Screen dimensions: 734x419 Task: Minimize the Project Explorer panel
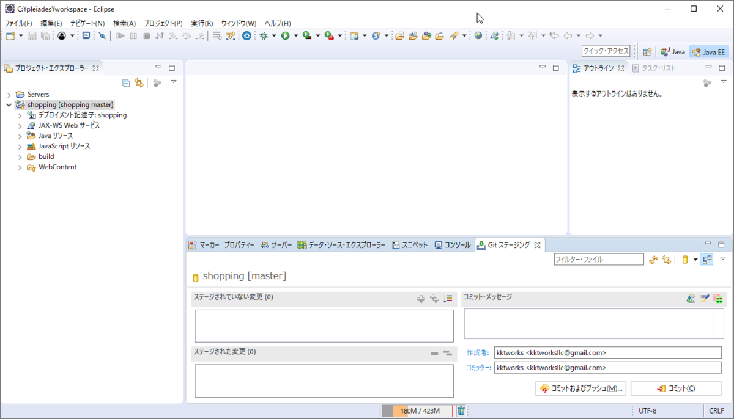(x=158, y=67)
